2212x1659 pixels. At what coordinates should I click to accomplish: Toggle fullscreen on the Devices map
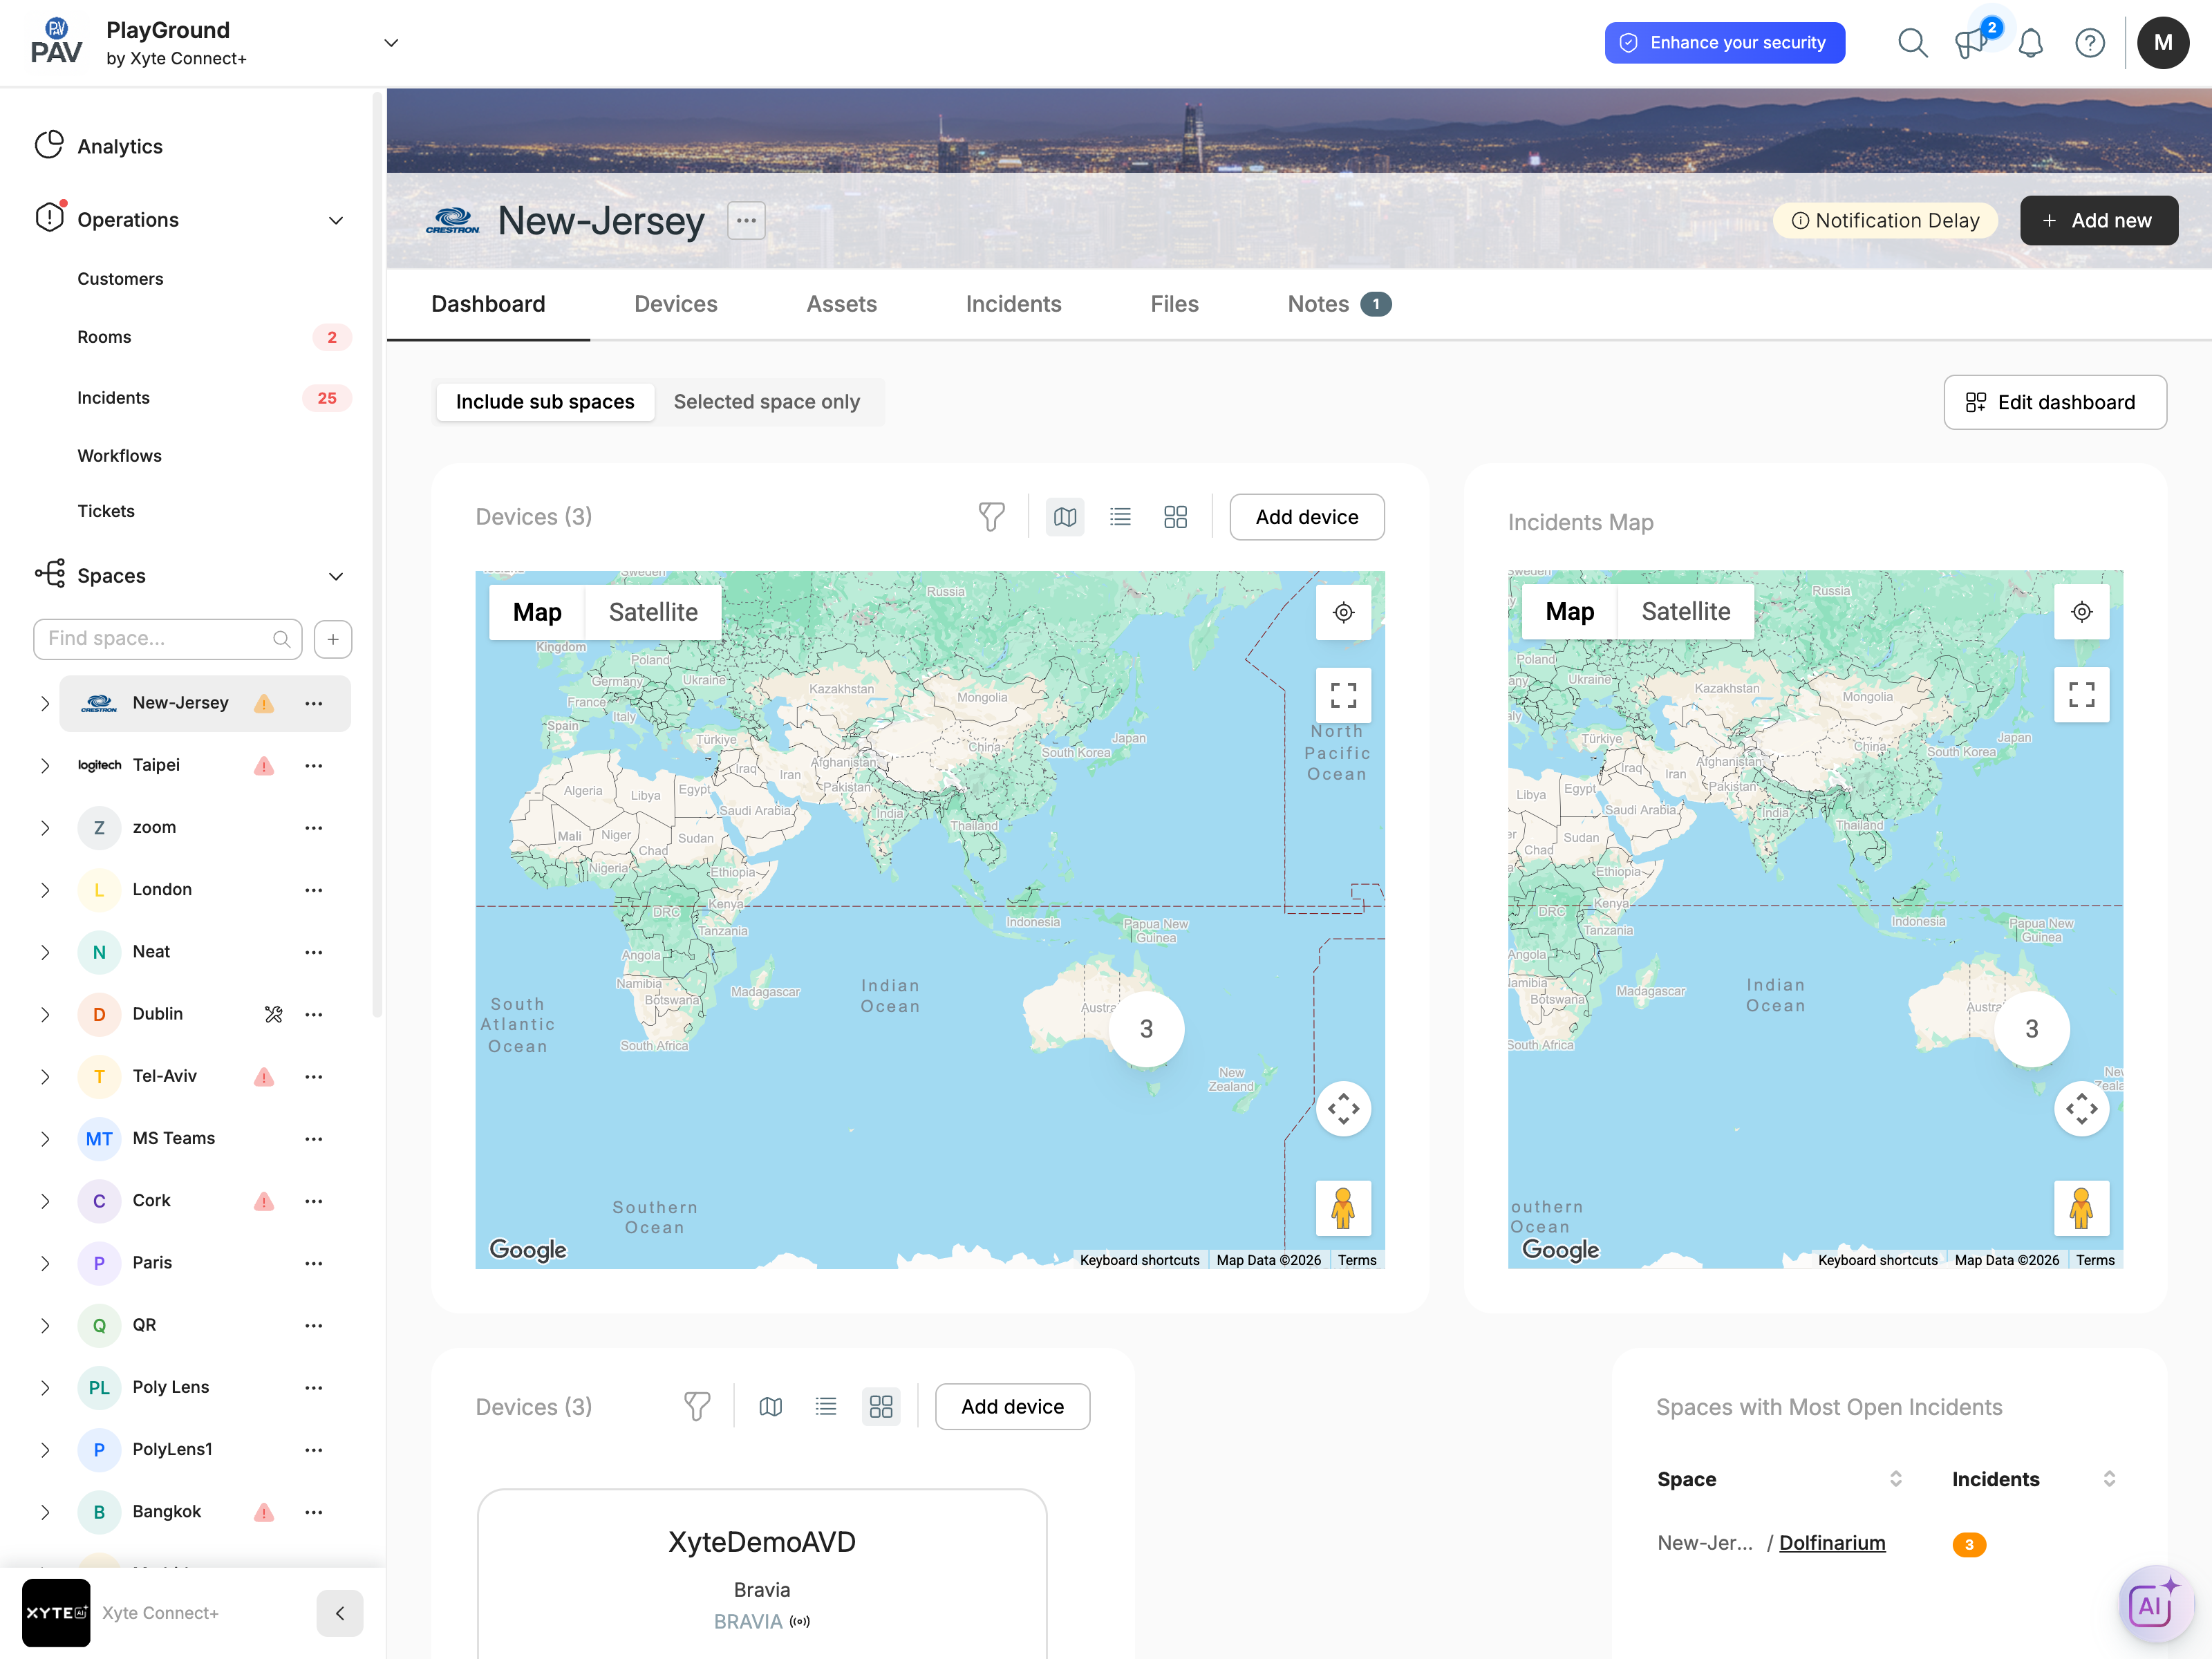[x=1343, y=695]
